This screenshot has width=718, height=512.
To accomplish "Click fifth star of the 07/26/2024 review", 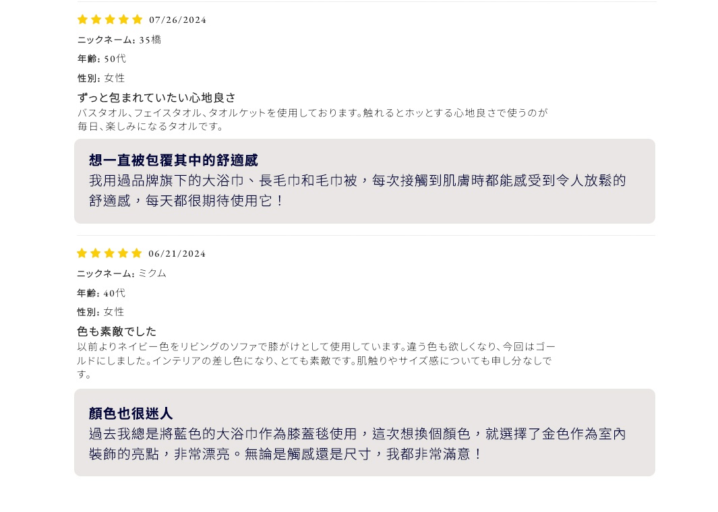I will click(138, 20).
